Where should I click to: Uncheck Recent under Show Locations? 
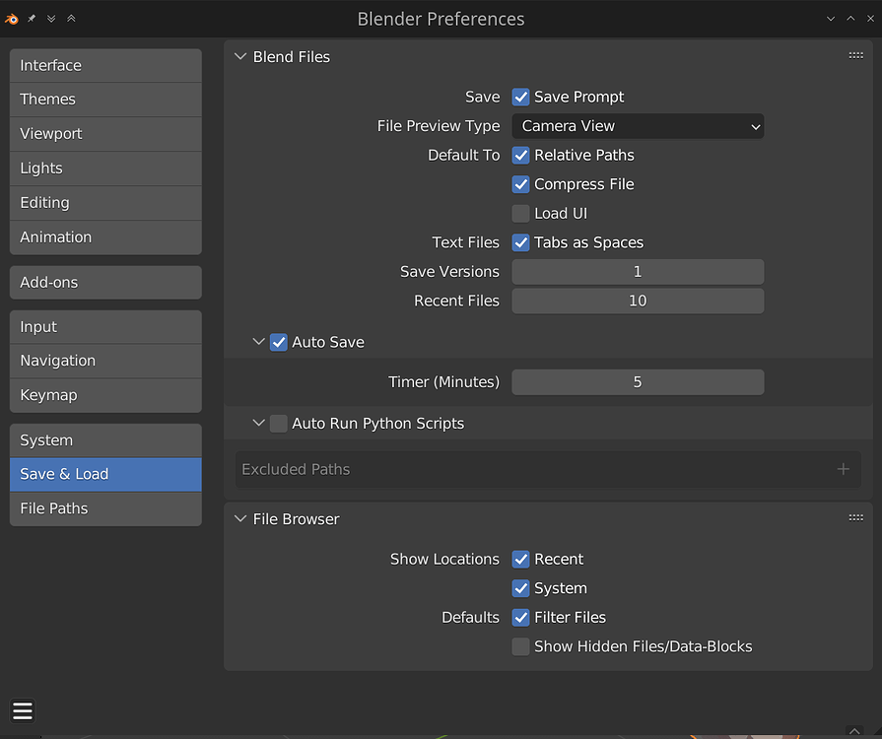click(520, 559)
